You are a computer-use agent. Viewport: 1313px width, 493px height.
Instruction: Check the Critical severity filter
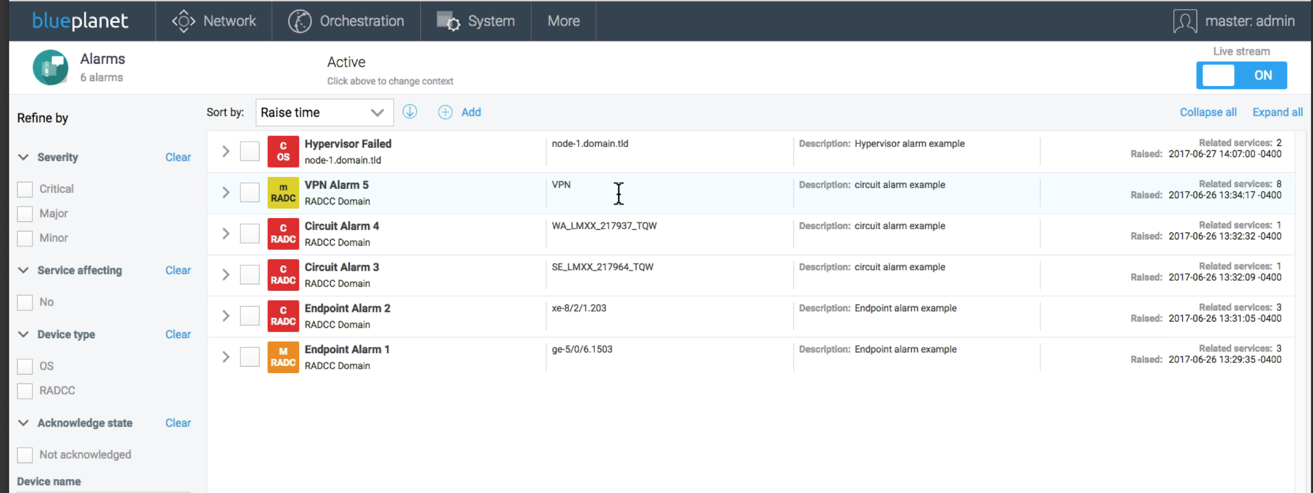pos(25,189)
